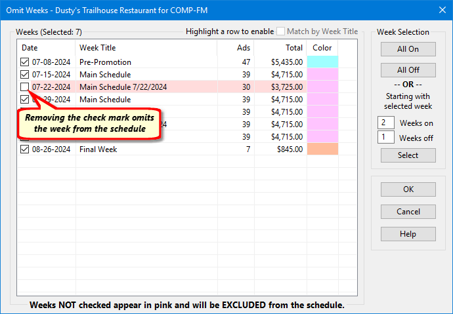Confirm with the OK button
The height and width of the screenshot is (314, 453).
tap(408, 189)
